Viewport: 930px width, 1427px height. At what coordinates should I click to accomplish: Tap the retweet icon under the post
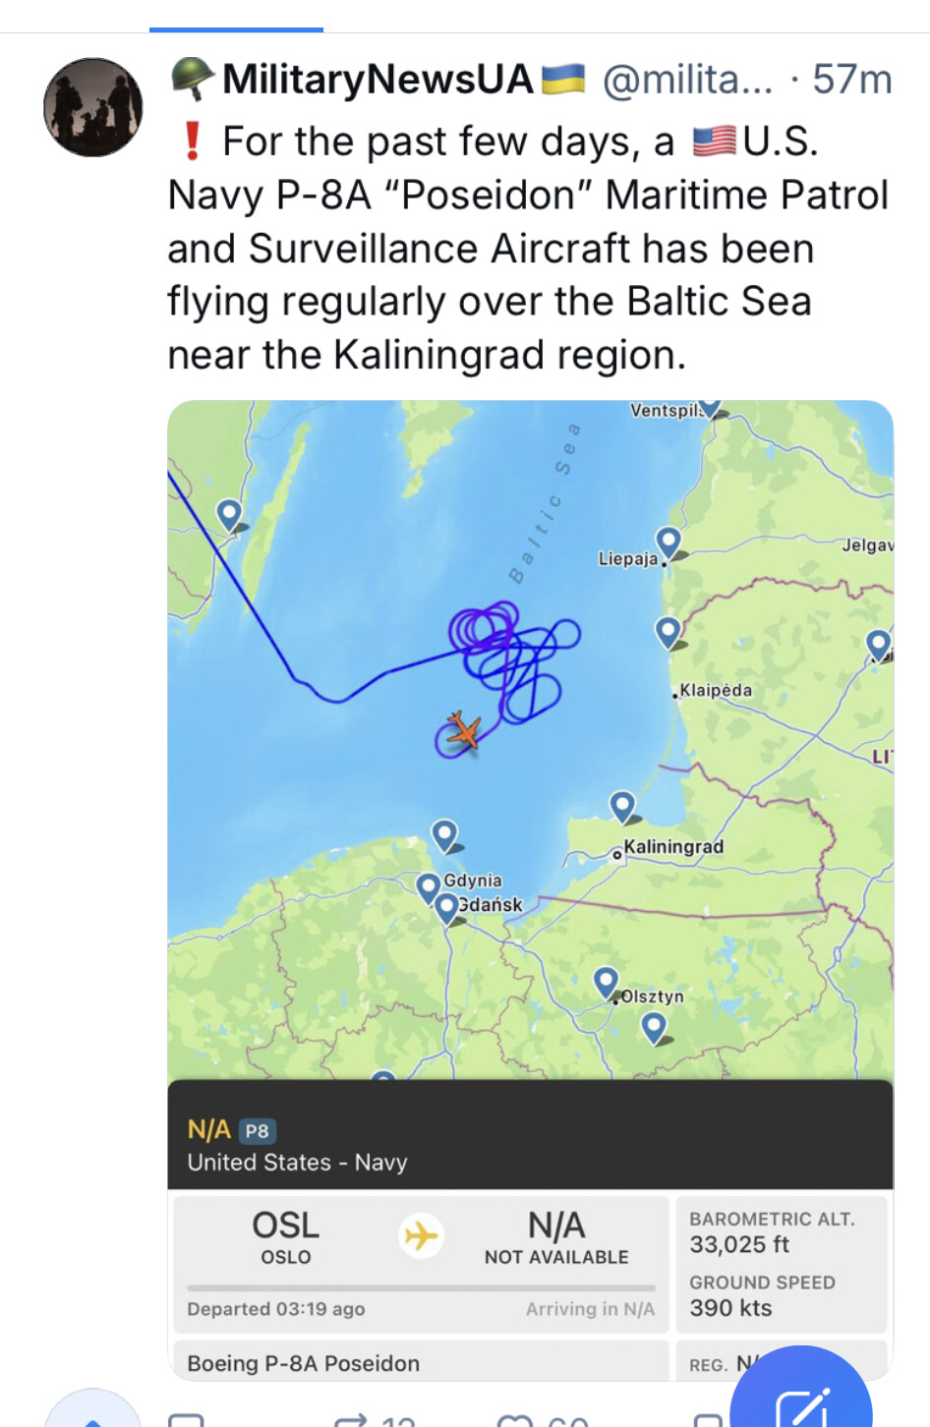point(351,1419)
